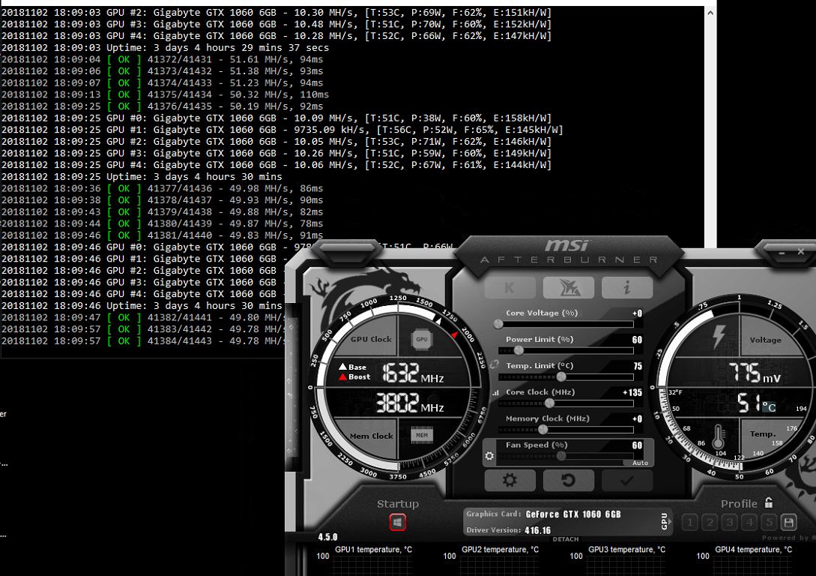Toggle the Startup Windows logo button
Image resolution: width=816 pixels, height=576 pixels.
tap(398, 522)
